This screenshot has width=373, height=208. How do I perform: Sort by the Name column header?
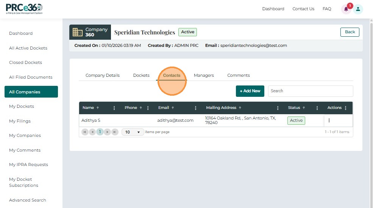coord(91,108)
